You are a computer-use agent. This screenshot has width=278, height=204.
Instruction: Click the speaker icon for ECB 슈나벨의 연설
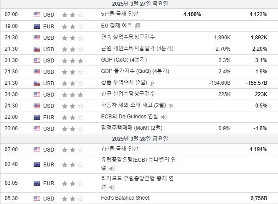[112, 169]
